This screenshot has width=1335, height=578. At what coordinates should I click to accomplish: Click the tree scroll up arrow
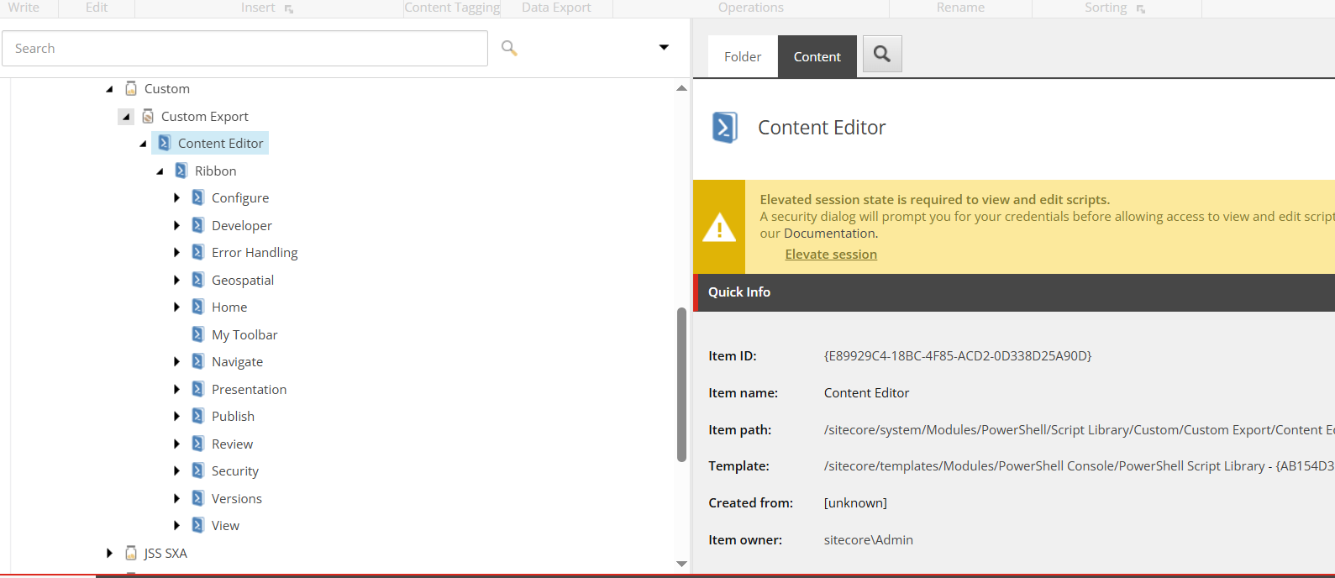tap(681, 88)
